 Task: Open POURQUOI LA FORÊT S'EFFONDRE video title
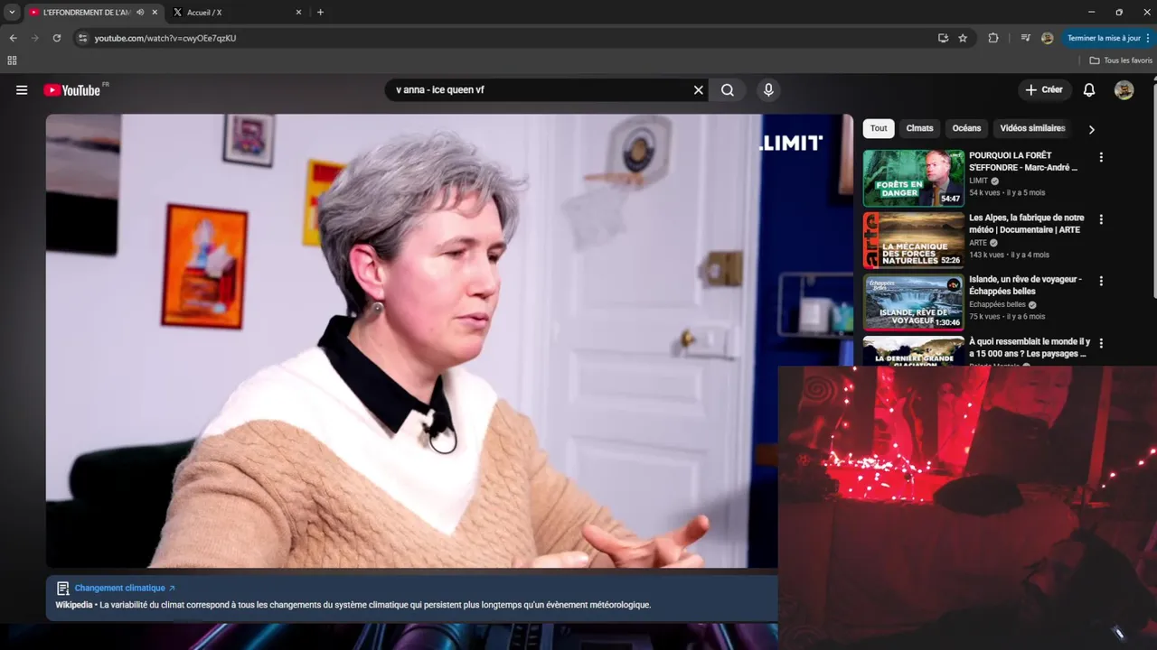tap(1024, 162)
